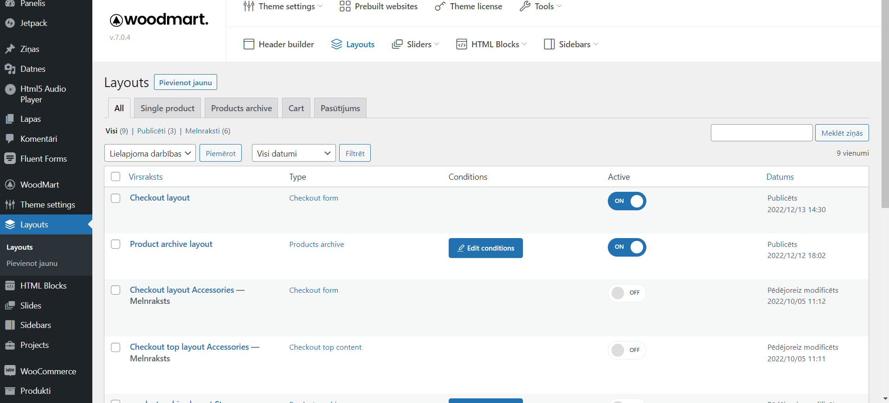Click the Theme settings sliders icon in sidebar
This screenshot has width=889, height=403.
click(x=10, y=205)
